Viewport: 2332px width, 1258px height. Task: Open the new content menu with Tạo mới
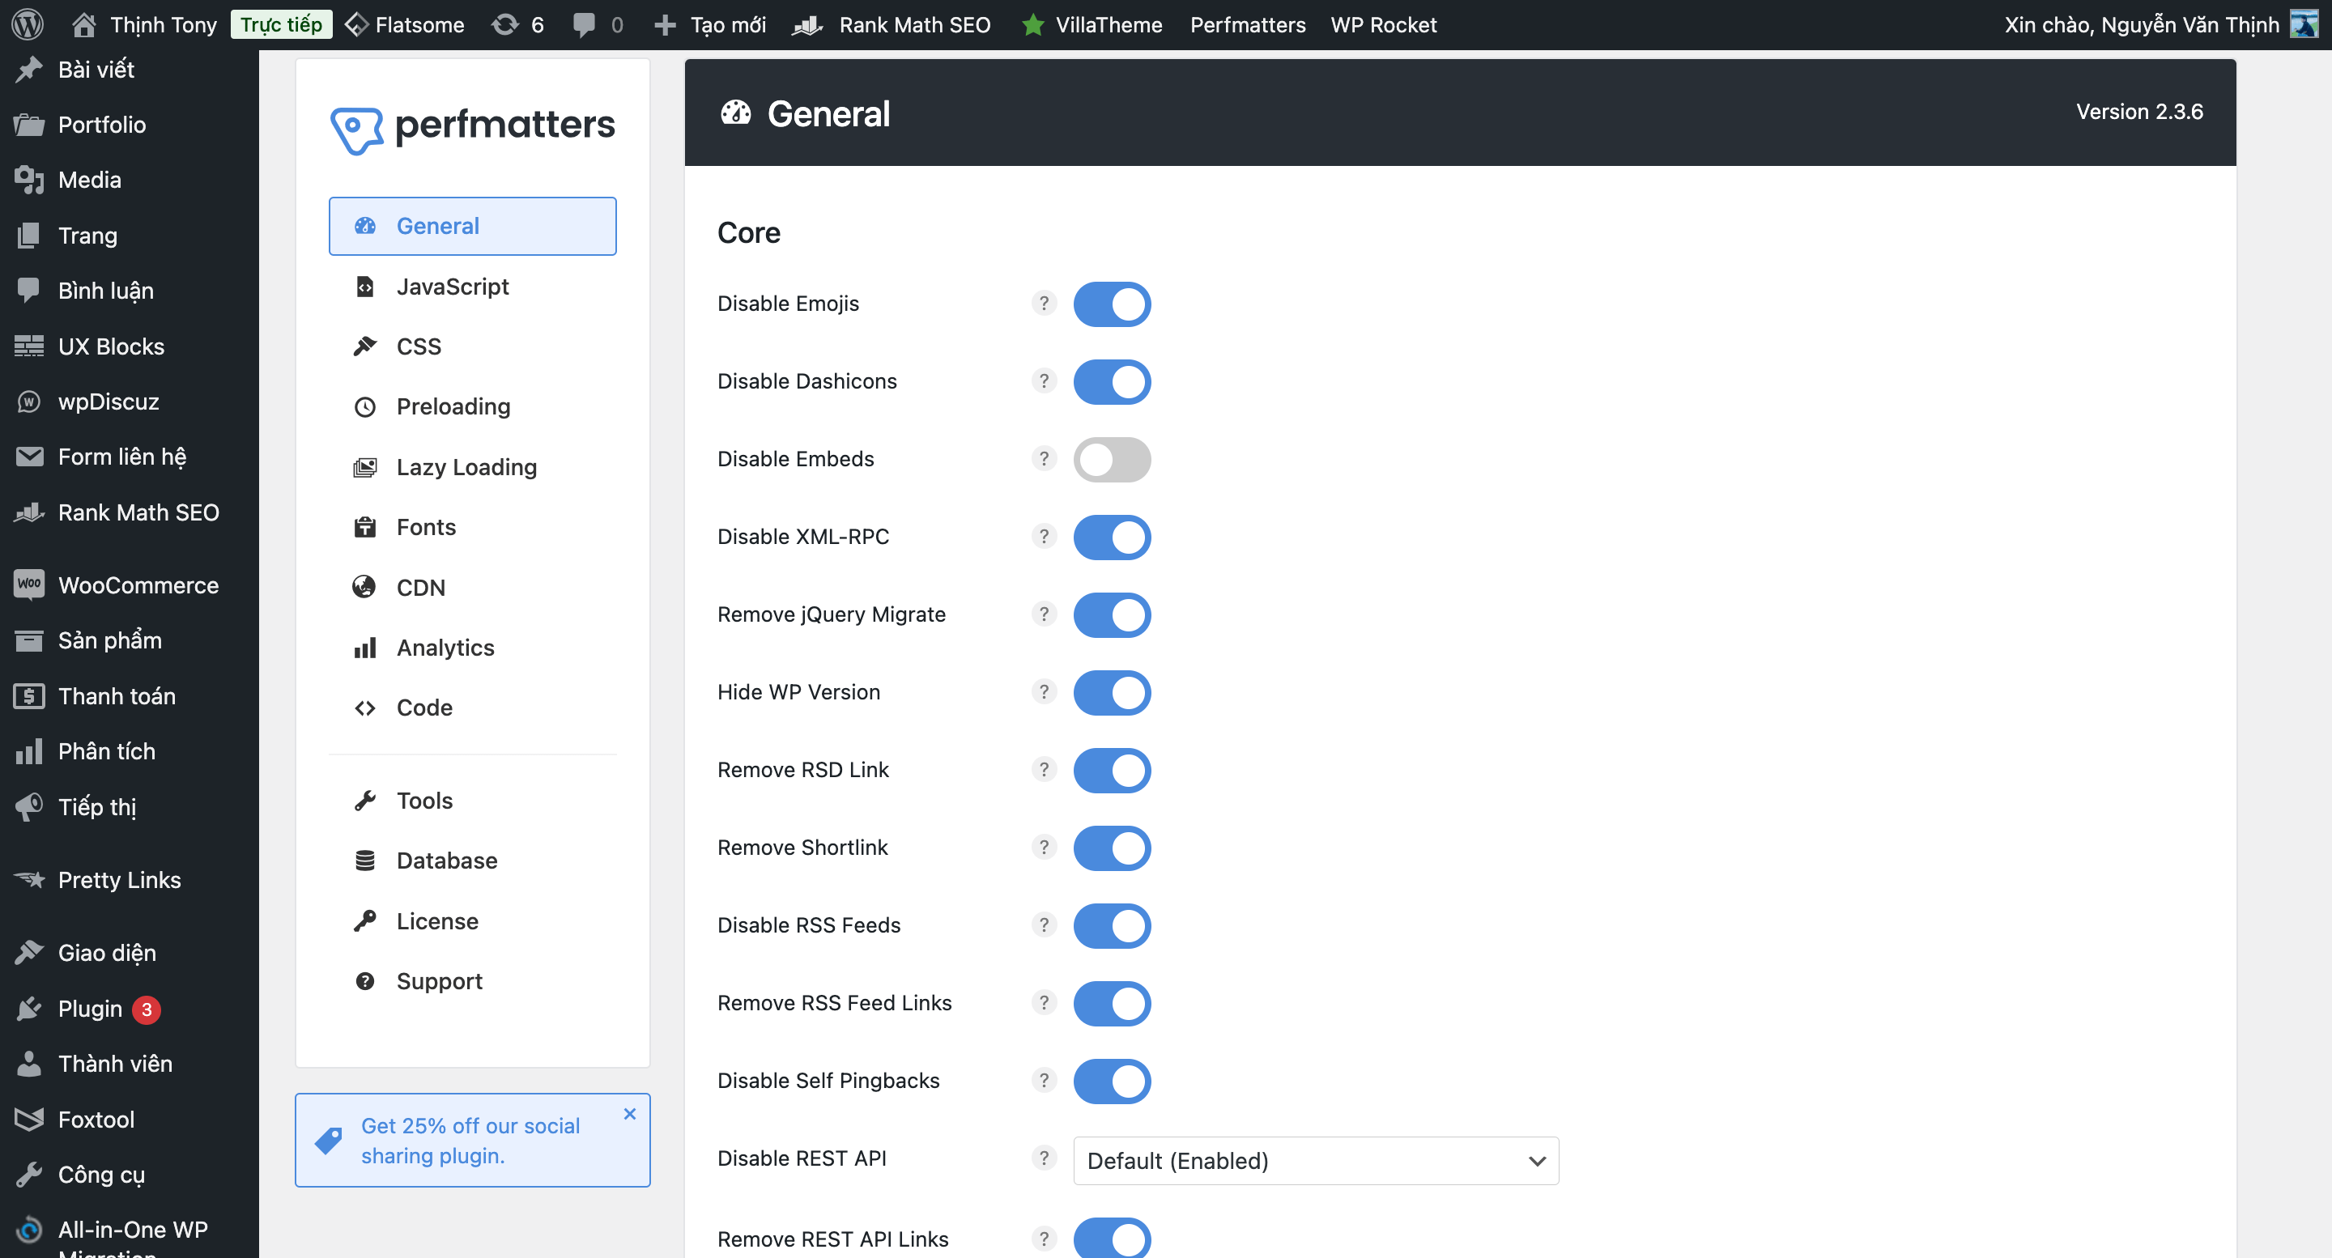(709, 24)
